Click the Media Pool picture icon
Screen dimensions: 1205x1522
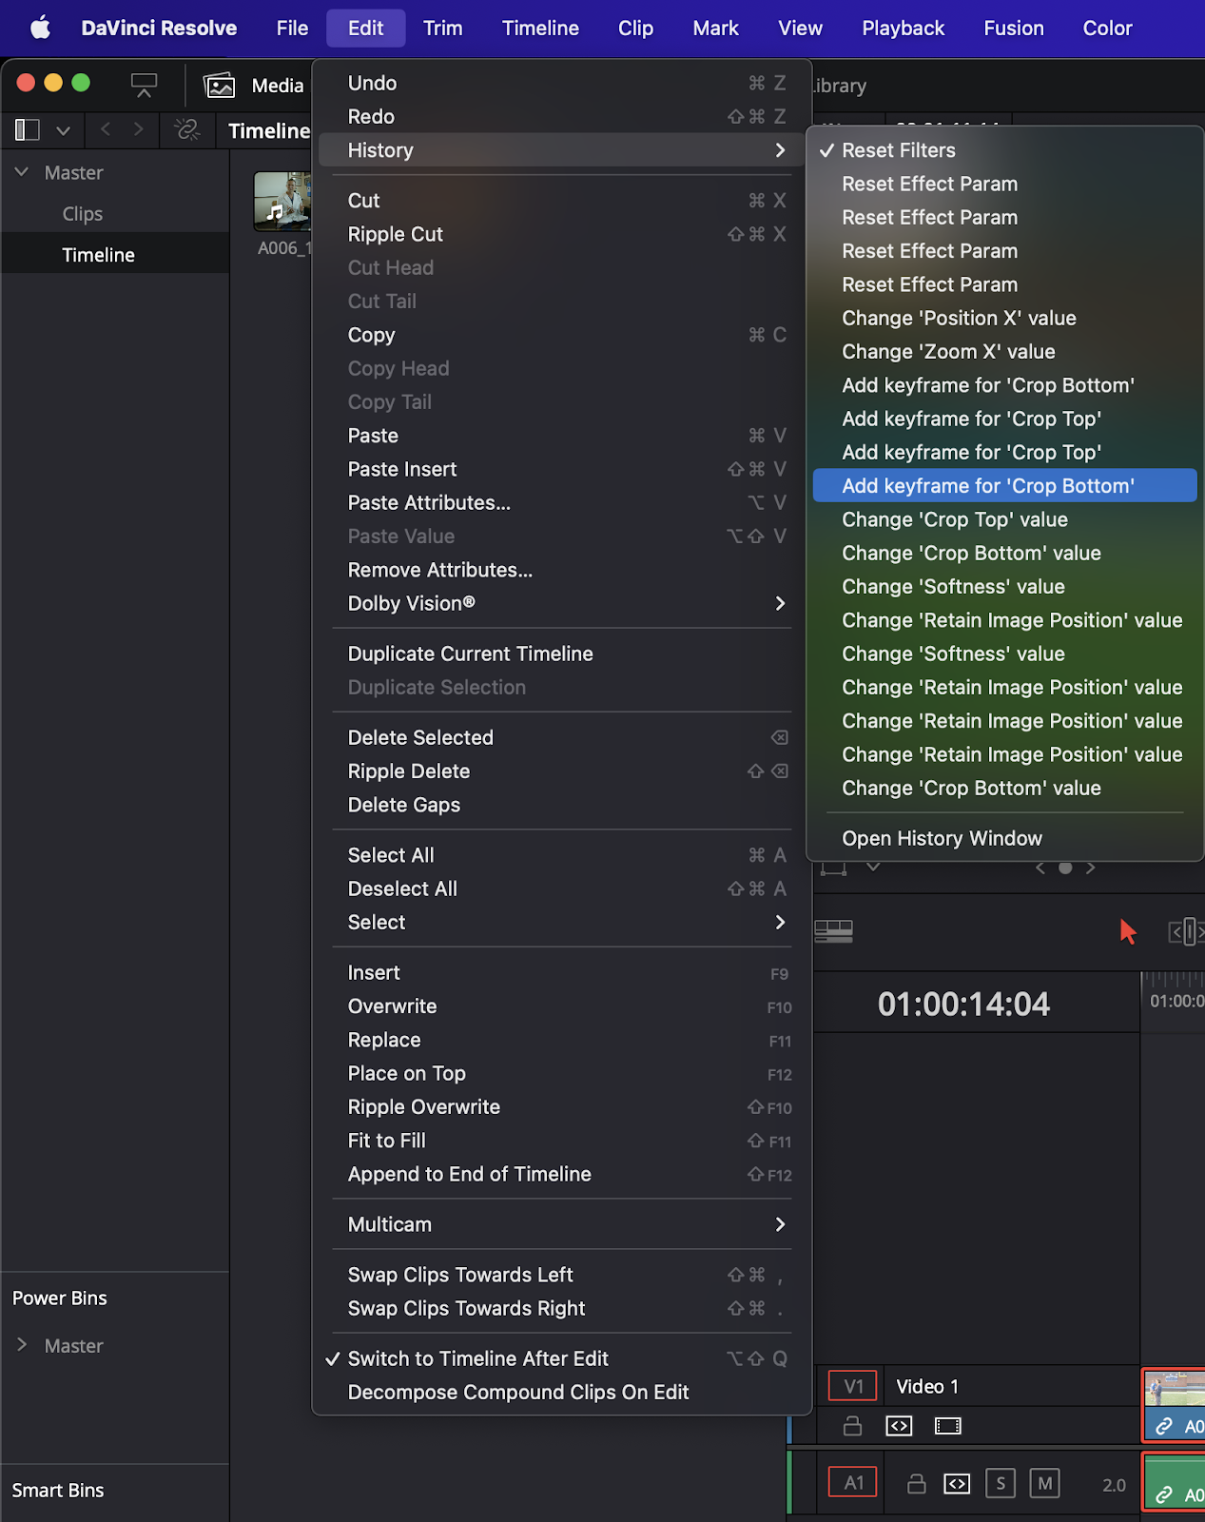pyautogui.click(x=220, y=86)
